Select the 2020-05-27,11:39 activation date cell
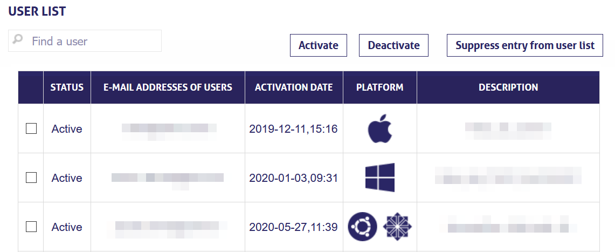Image resolution: width=615 pixels, height=252 pixels. click(293, 227)
